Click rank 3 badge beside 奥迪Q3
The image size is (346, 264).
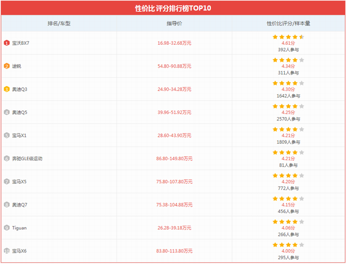coord(6,89)
